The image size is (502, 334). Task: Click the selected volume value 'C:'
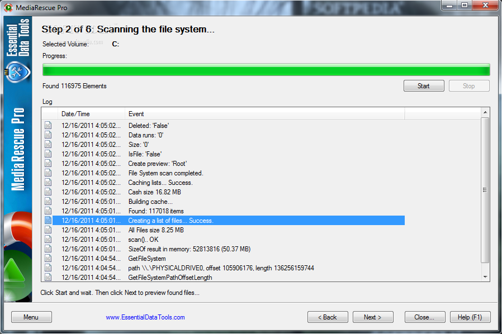click(116, 44)
